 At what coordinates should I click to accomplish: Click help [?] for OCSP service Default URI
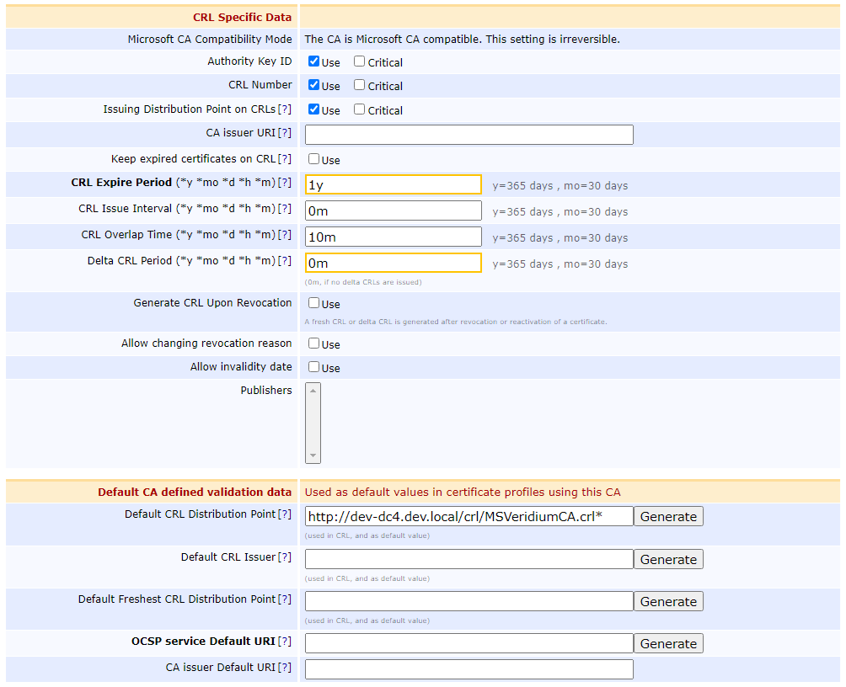tap(285, 642)
